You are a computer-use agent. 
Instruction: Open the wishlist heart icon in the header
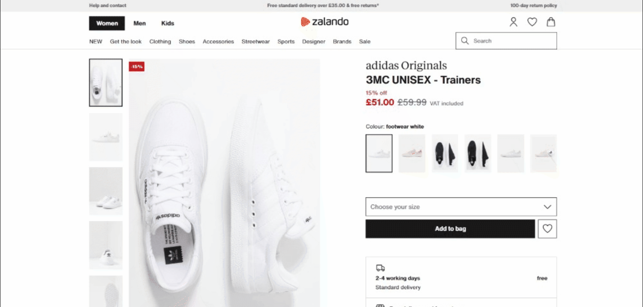coord(532,22)
